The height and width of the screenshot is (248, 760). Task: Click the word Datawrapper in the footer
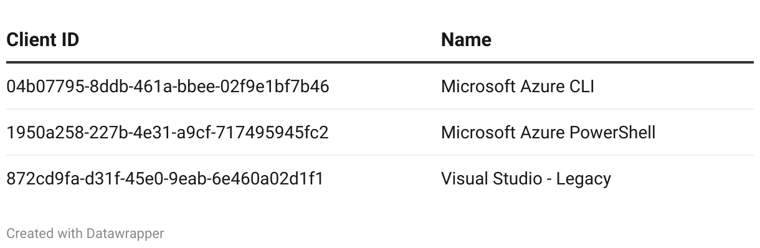pyautogui.click(x=125, y=234)
